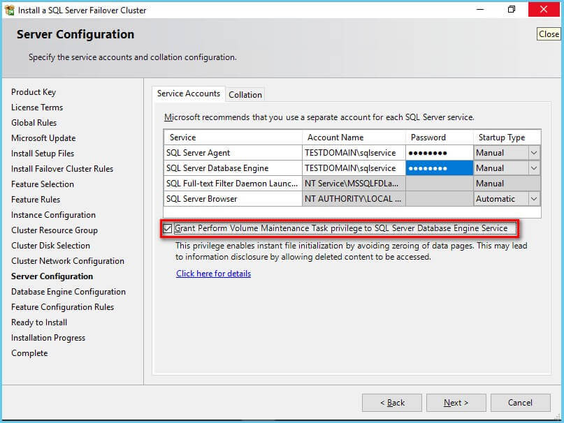Image resolution: width=564 pixels, height=423 pixels.
Task: Select Cluster Disk Selection step
Action: pos(52,245)
